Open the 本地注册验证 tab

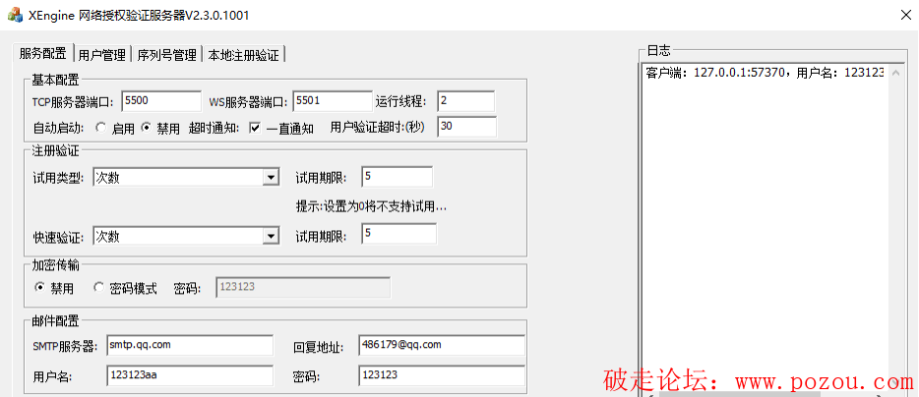click(x=243, y=55)
